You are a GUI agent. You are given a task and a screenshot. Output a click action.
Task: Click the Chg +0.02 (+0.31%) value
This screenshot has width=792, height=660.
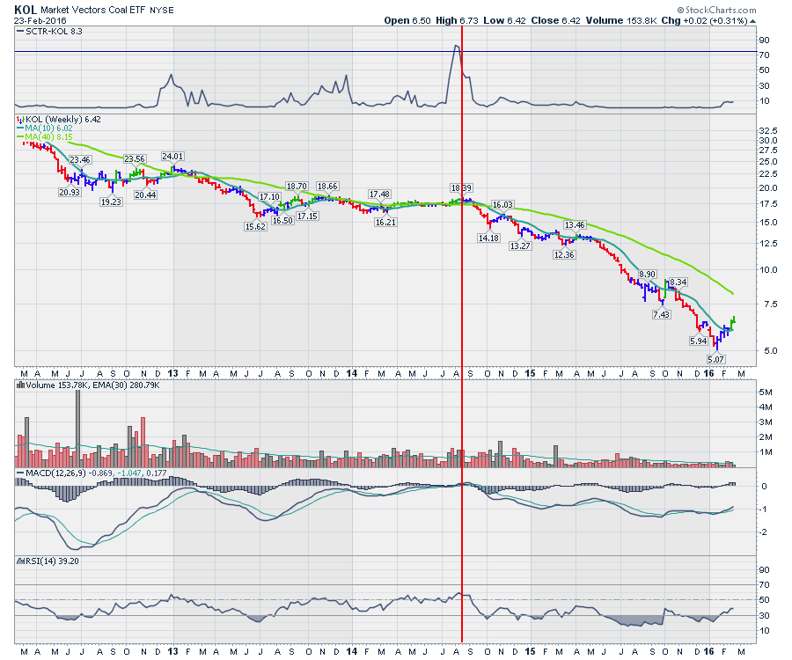705,21
